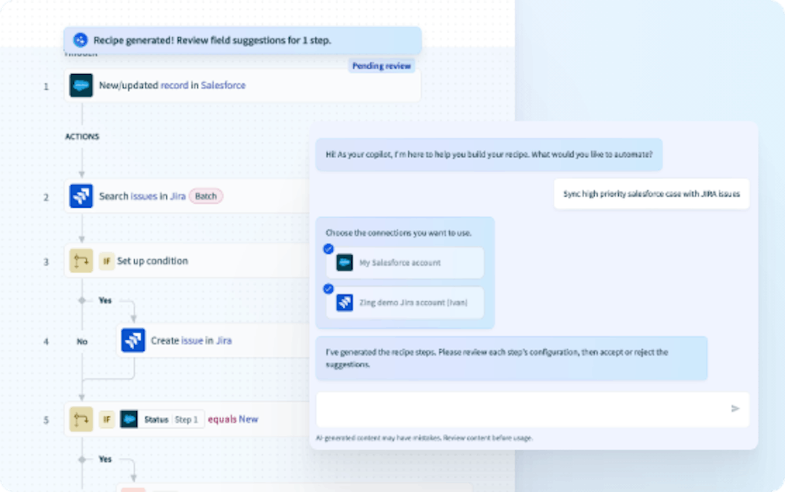Viewport: 785px width, 492px height.
Task: Click the Status Step 1 data pill
Action: pyautogui.click(x=162, y=419)
